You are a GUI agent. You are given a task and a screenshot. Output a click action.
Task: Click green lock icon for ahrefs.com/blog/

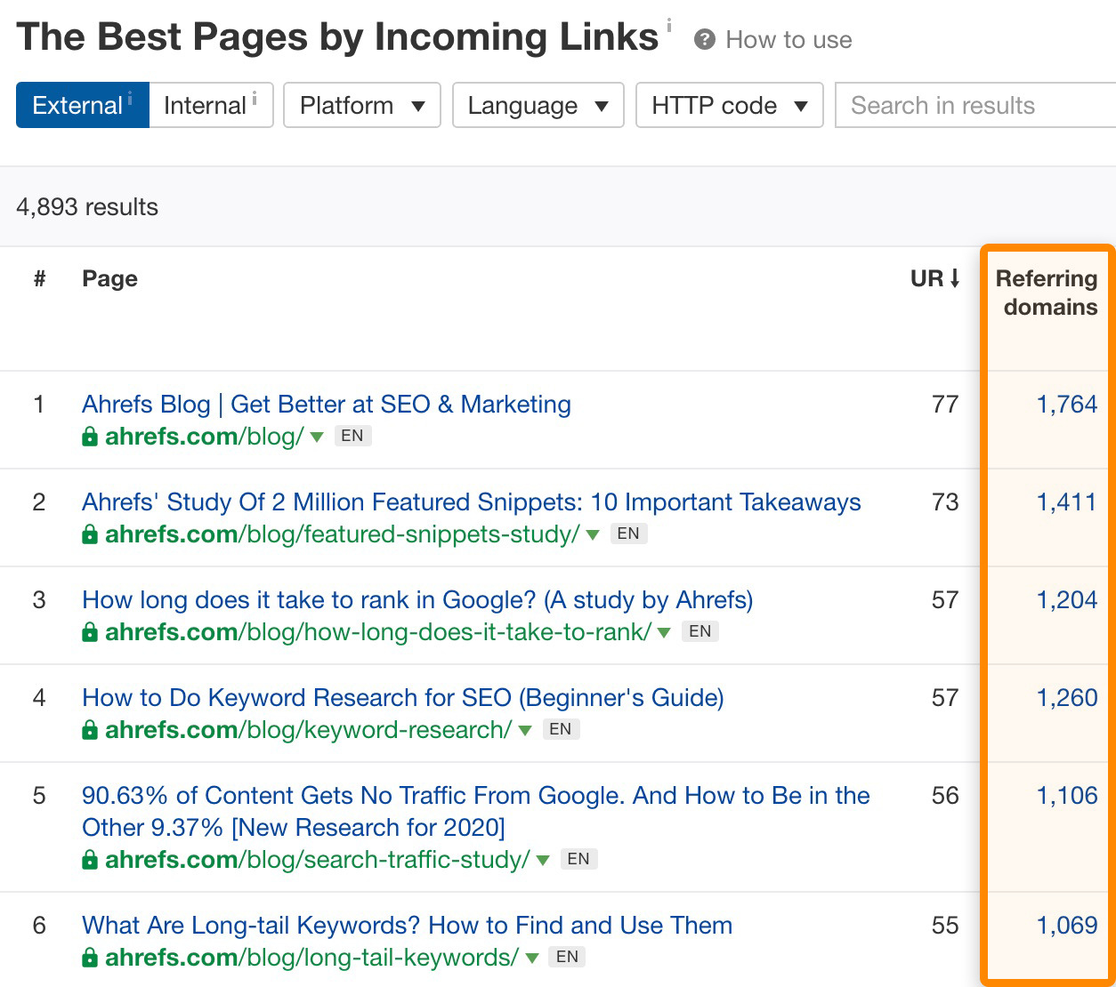click(90, 437)
